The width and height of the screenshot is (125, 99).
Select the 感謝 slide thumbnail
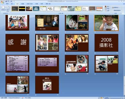pos(17,43)
